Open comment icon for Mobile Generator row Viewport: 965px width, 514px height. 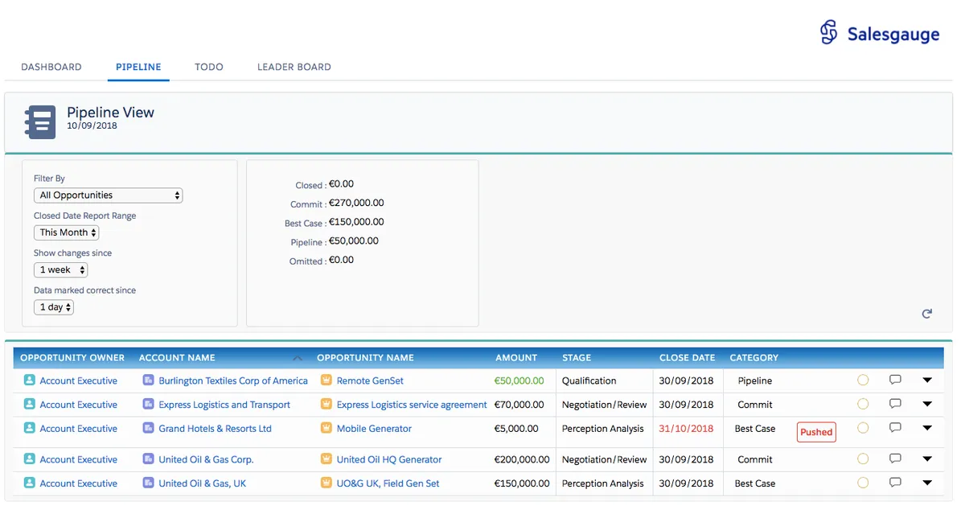coord(895,428)
